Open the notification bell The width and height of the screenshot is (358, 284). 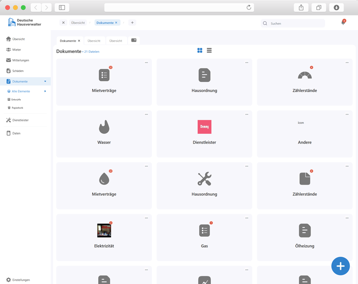(343, 23)
